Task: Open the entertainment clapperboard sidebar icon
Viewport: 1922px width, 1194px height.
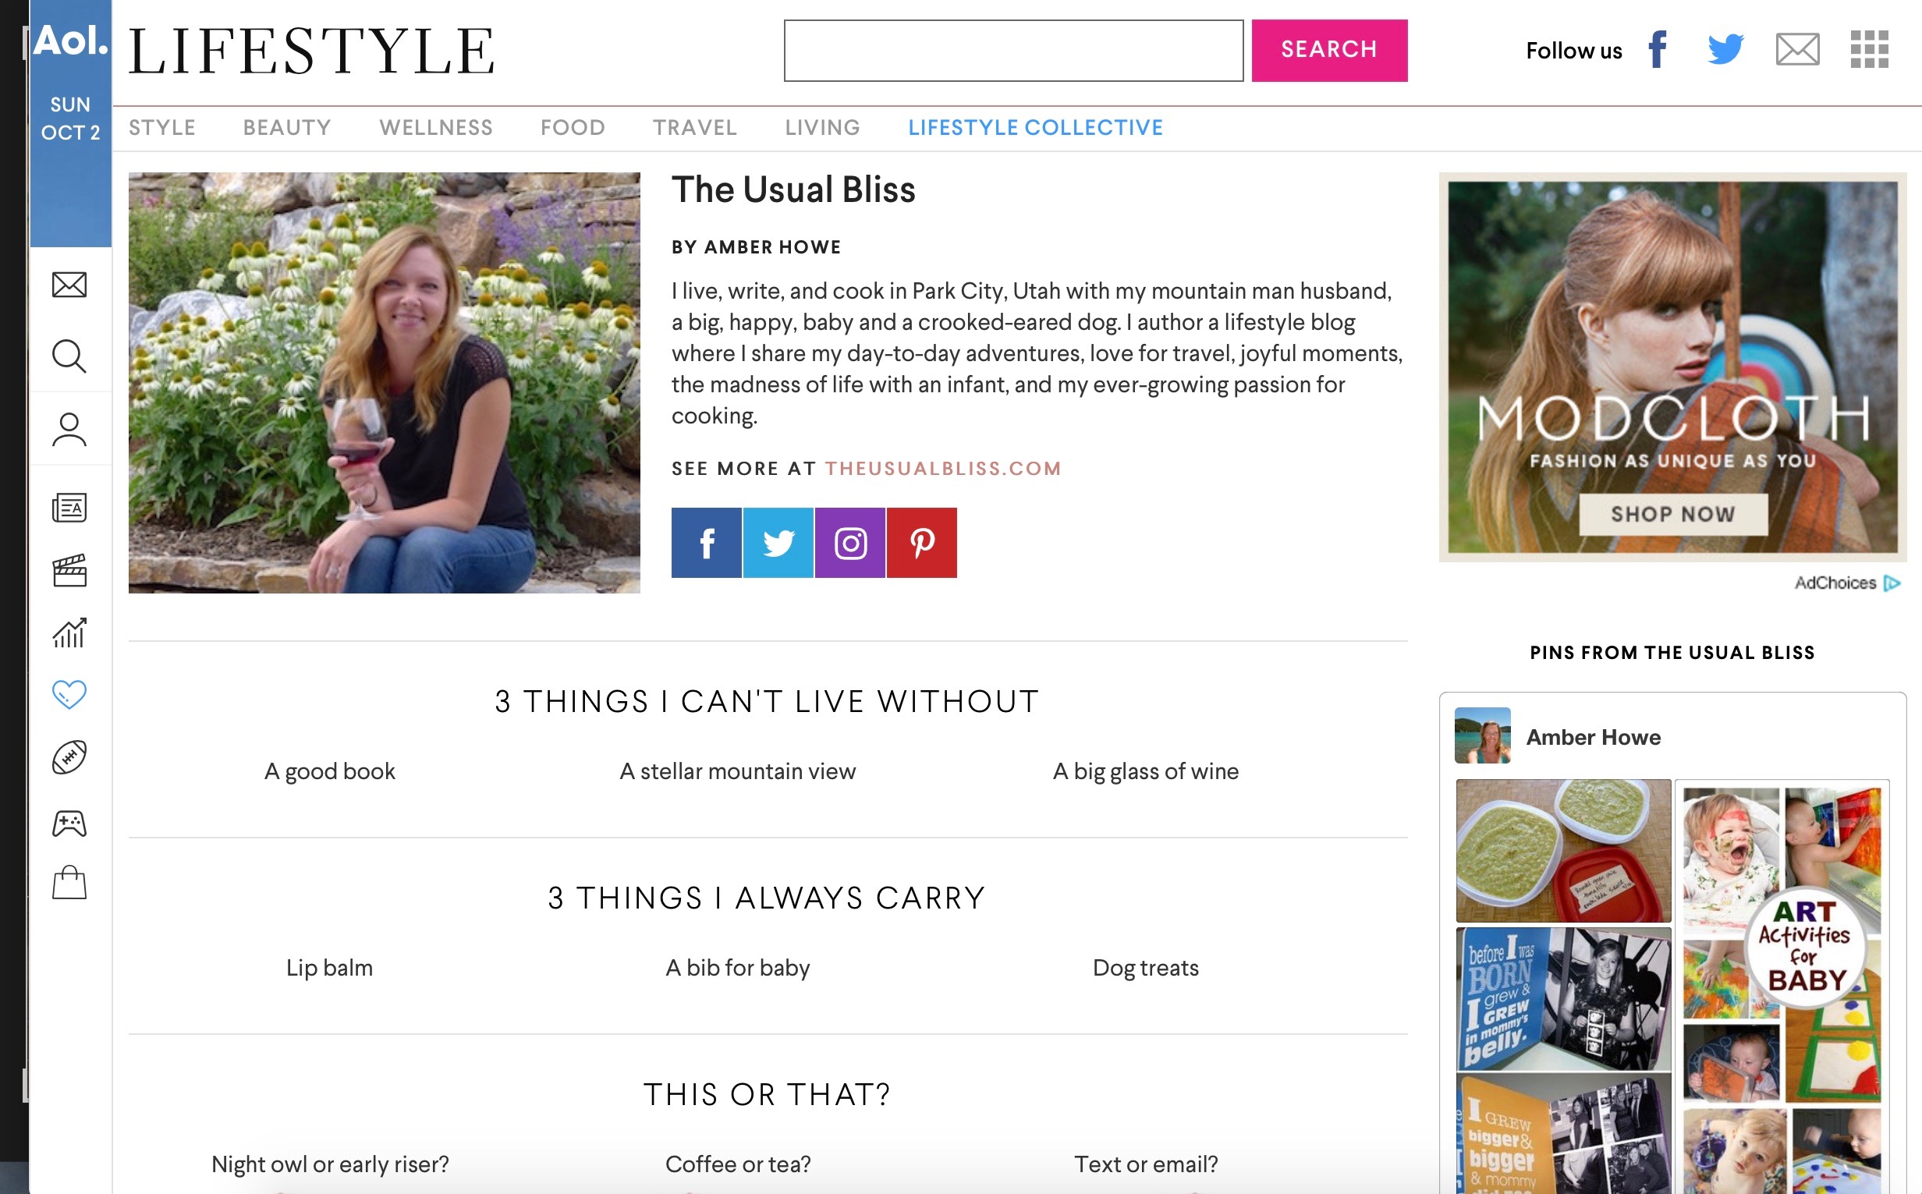Action: pyautogui.click(x=69, y=570)
